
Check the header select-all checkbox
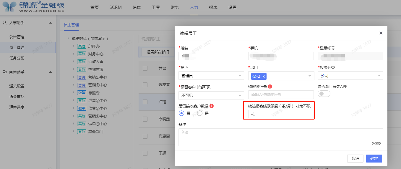tap(145, 68)
